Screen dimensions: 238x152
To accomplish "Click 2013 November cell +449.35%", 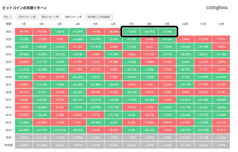I will click(x=203, y=130).
